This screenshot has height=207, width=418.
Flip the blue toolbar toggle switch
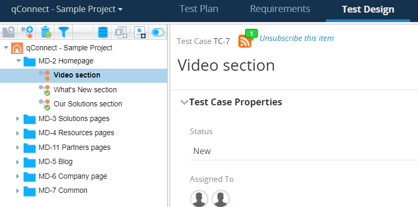point(158,32)
